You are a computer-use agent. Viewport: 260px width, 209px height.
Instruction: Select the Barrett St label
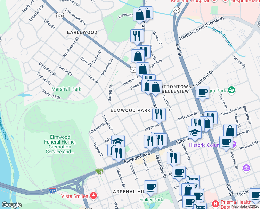(110, 93)
